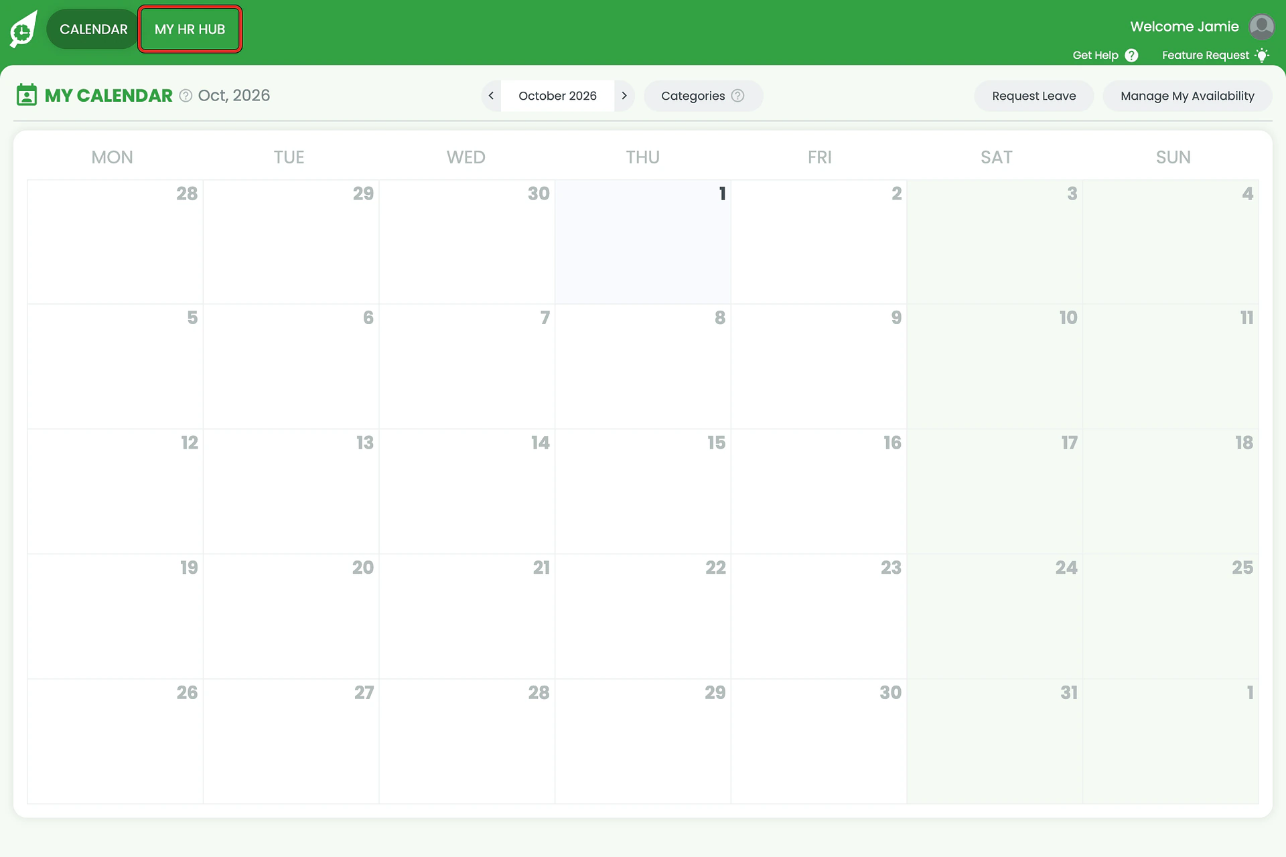Open the My HR Hub tab
Viewport: 1286px width, 857px height.
coord(190,29)
